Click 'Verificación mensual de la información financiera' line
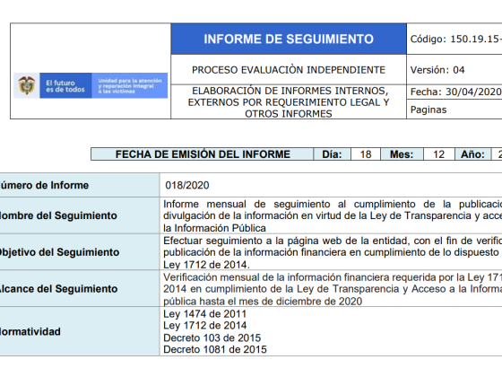The image size is (502, 377). (x=333, y=277)
